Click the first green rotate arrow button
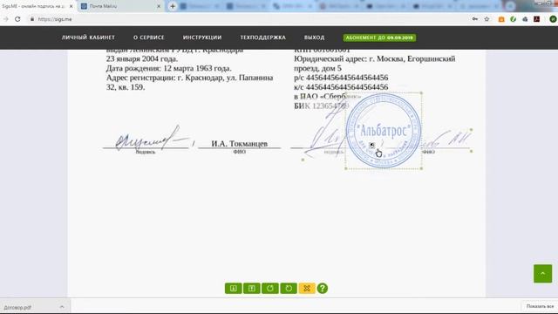The image size is (558, 314). 270,288
